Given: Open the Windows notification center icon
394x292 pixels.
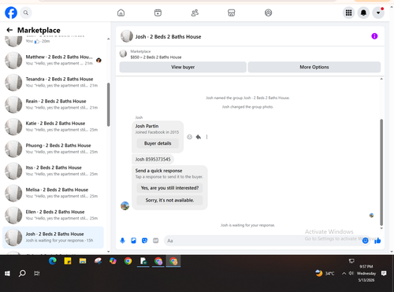Looking at the screenshot, I should 384,273.
